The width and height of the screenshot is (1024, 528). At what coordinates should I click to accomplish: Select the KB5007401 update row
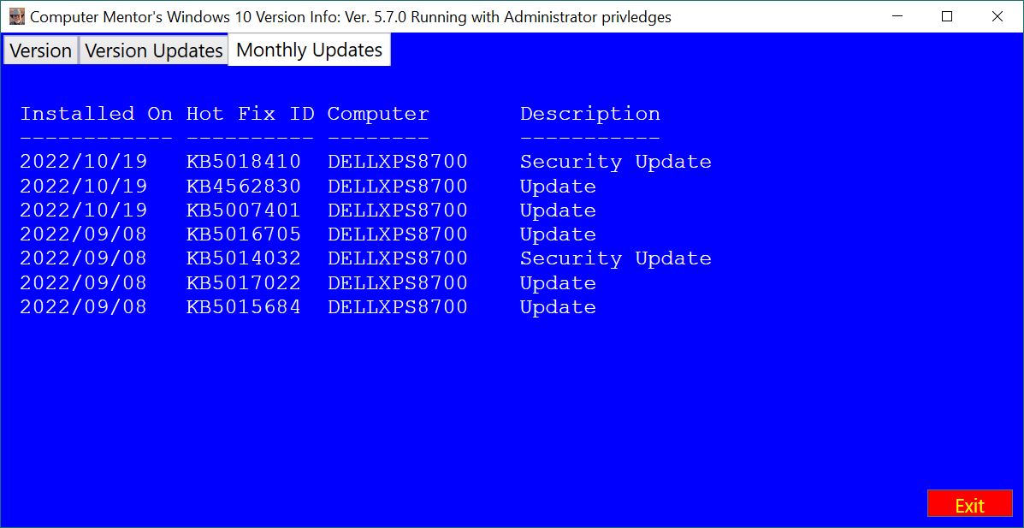click(244, 211)
